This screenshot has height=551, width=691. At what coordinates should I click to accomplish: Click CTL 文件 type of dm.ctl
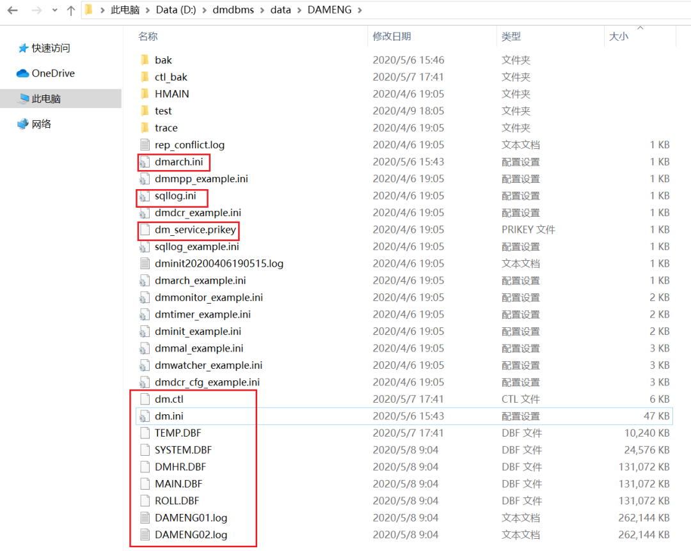point(522,399)
